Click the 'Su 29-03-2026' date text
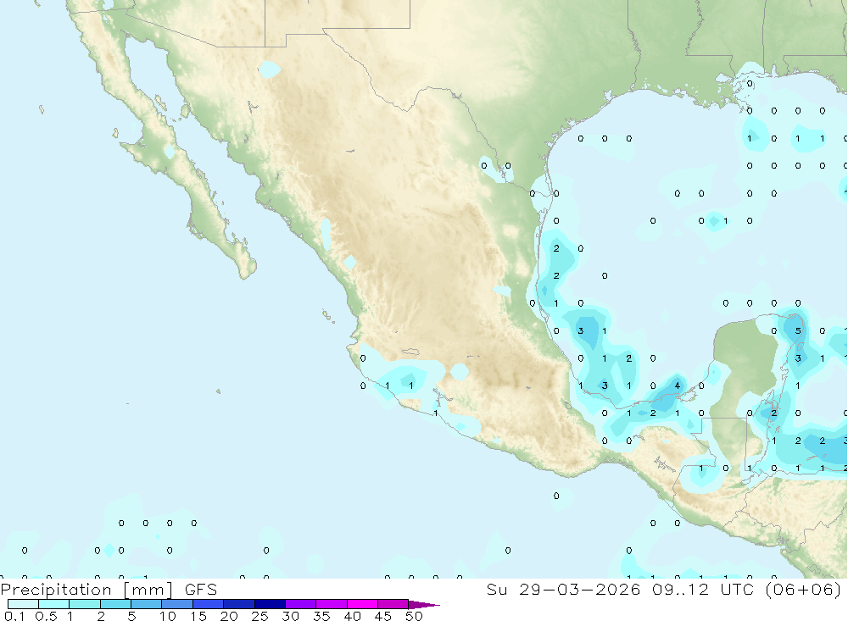Screen dimensions: 848x621 click(x=563, y=589)
